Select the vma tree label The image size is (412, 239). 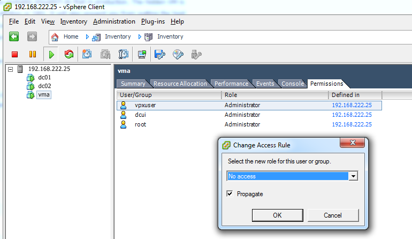coord(44,94)
